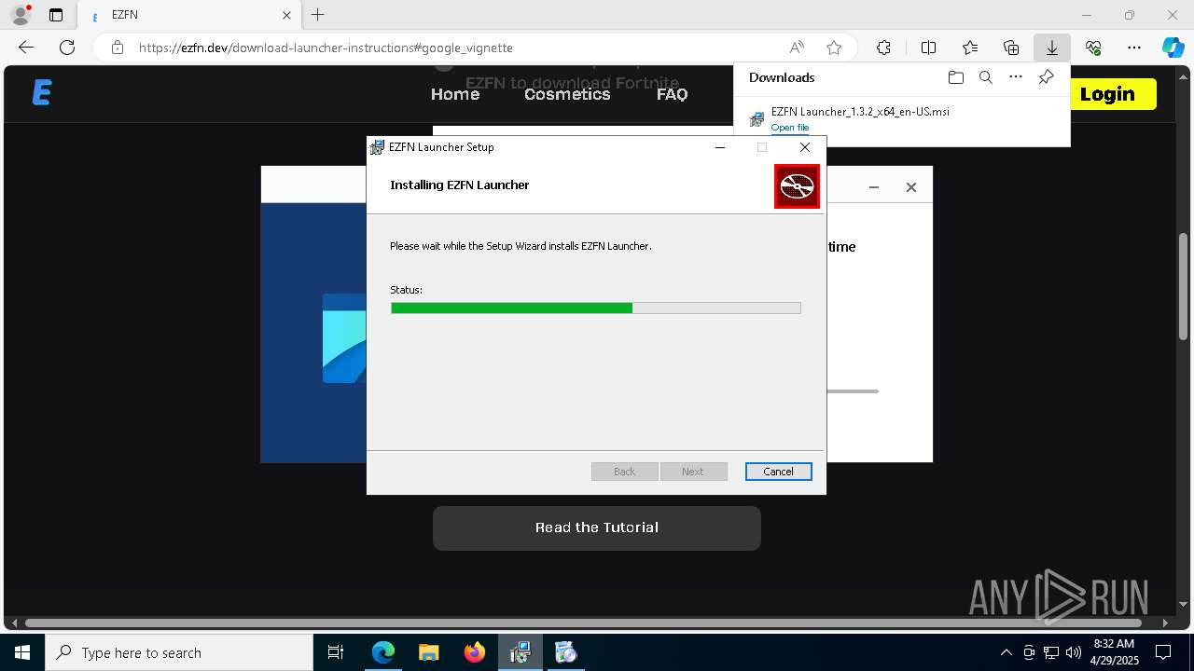Click the Read the Tutorial button

(597, 527)
